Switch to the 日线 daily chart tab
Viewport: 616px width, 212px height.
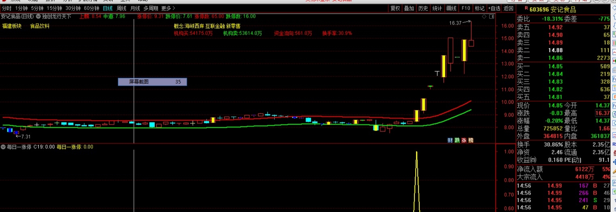(108, 8)
